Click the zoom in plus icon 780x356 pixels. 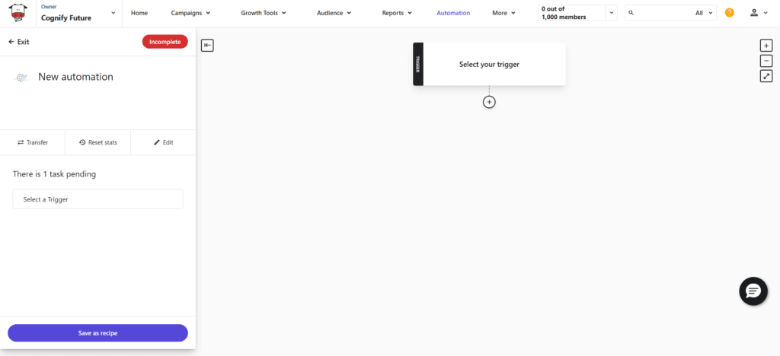point(766,46)
